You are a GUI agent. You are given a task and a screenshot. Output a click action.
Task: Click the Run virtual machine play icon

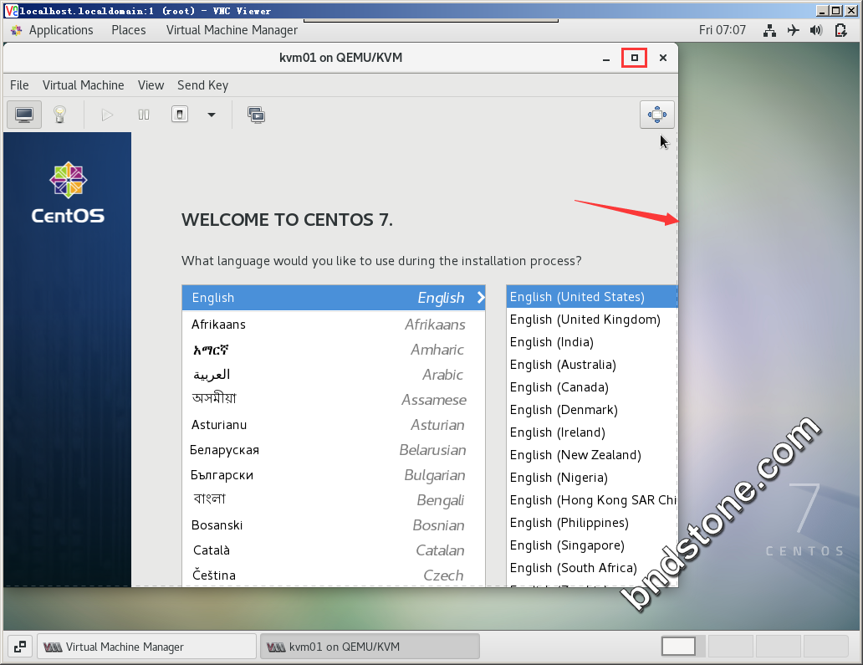[x=107, y=115]
